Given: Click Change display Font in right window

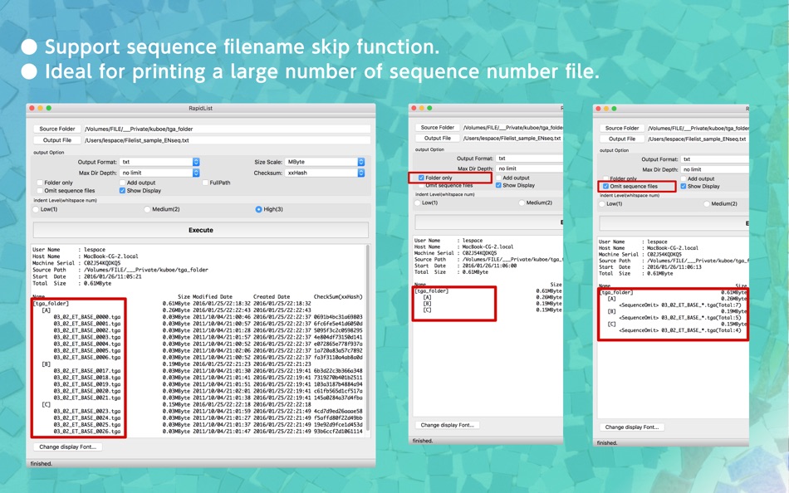Looking at the screenshot, I should pyautogui.click(x=632, y=427).
